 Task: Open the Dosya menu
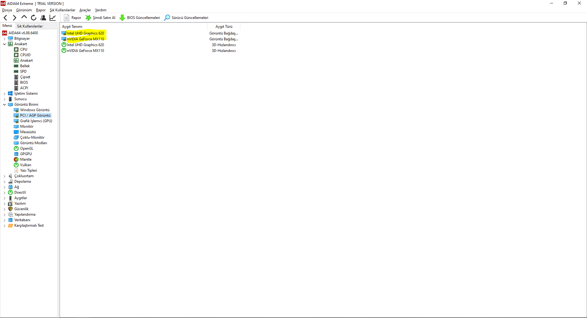pos(7,10)
